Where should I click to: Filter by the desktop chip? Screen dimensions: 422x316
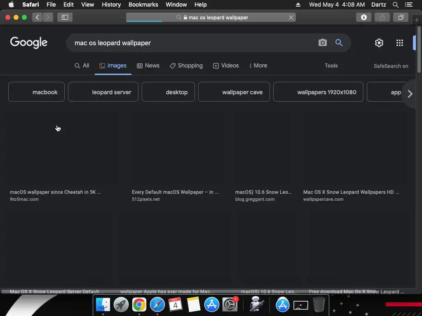(168, 92)
